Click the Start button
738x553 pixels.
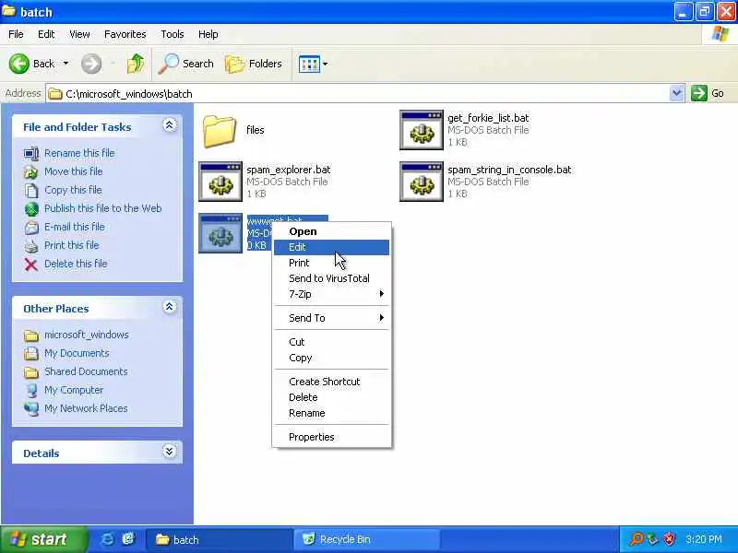pos(43,539)
